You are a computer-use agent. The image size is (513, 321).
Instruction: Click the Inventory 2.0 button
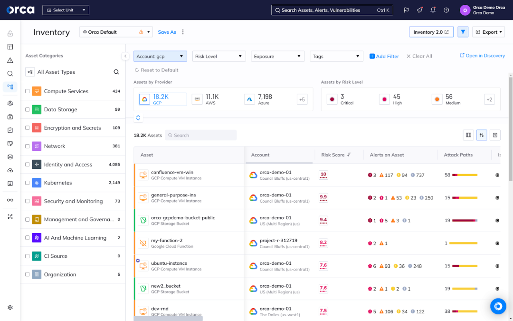coord(431,32)
